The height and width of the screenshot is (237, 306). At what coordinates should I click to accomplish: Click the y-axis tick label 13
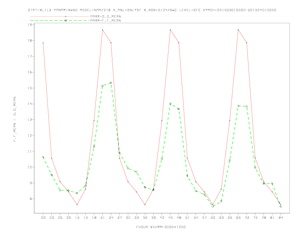pos(30,120)
